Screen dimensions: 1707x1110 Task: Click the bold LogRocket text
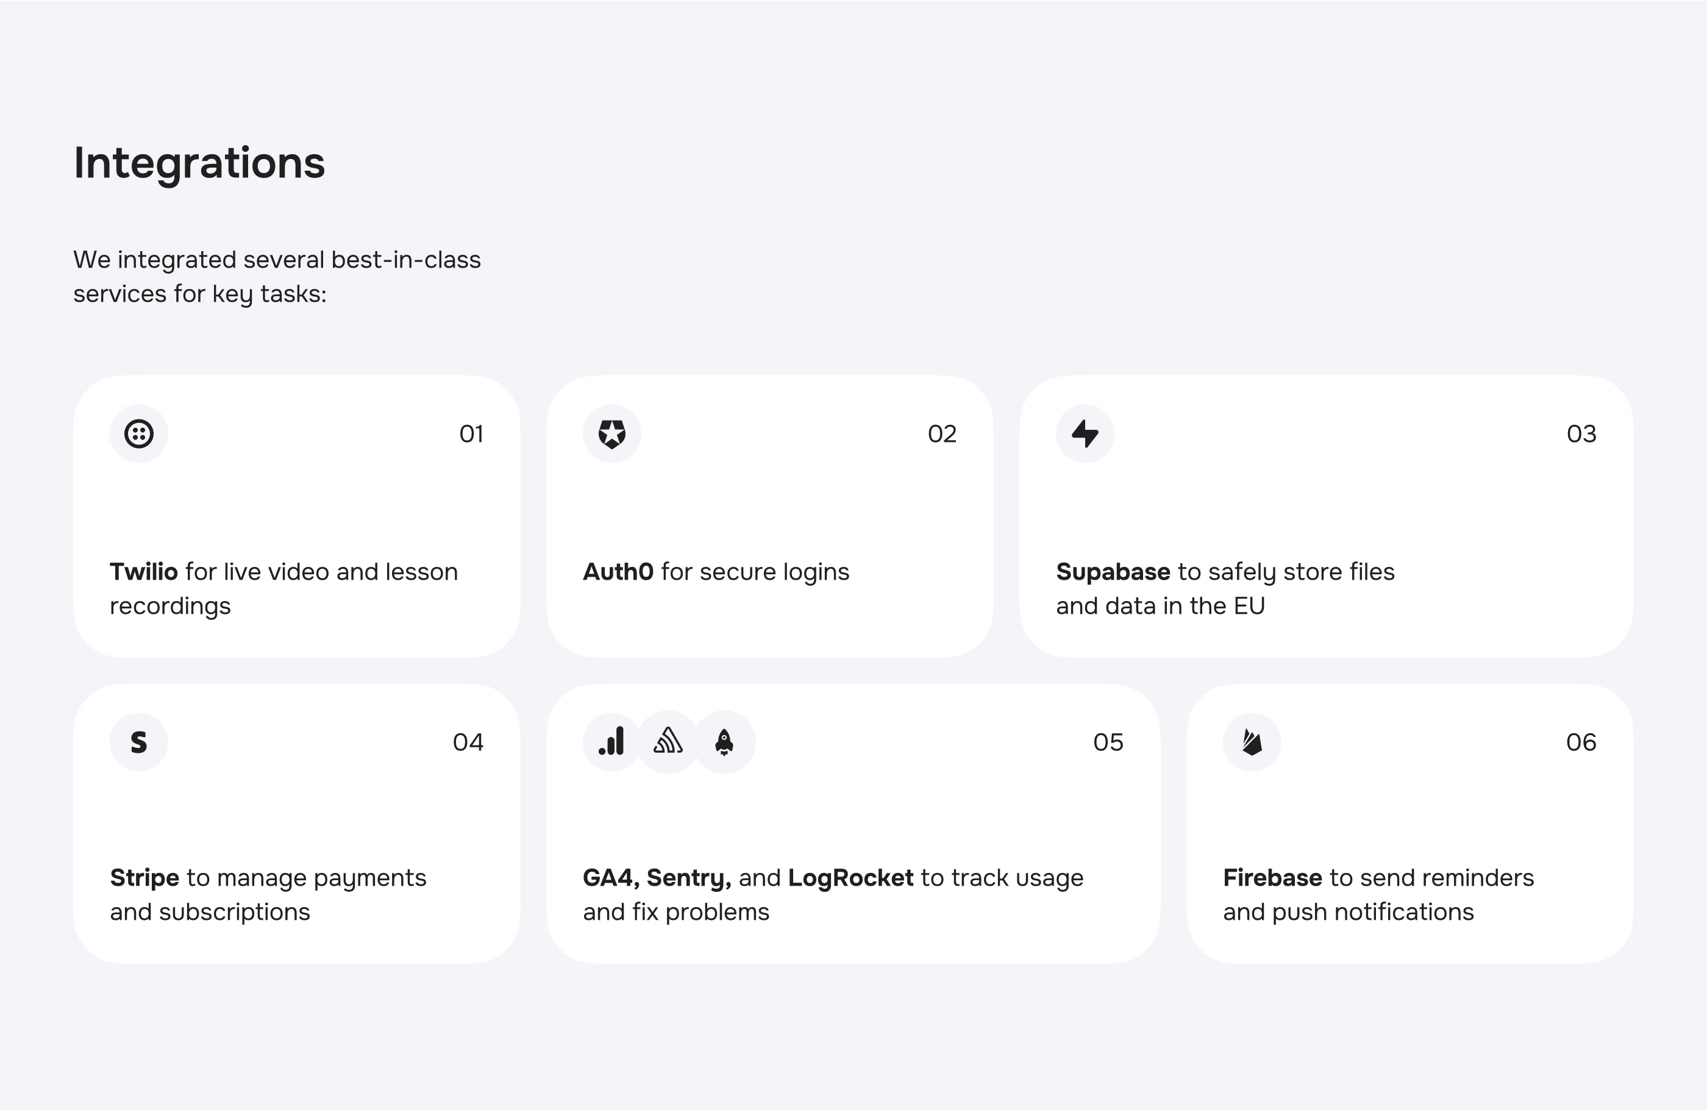tap(850, 878)
